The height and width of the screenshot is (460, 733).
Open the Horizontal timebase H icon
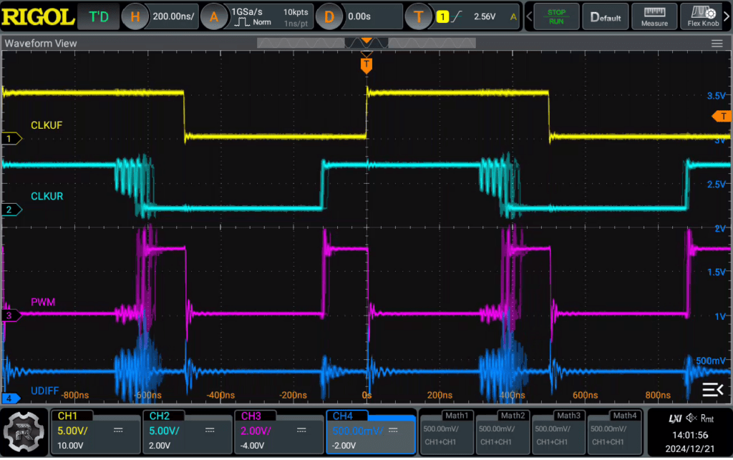[x=135, y=17]
